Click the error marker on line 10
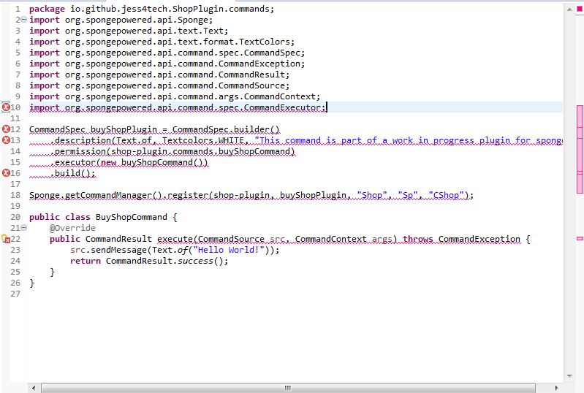 coord(6,107)
